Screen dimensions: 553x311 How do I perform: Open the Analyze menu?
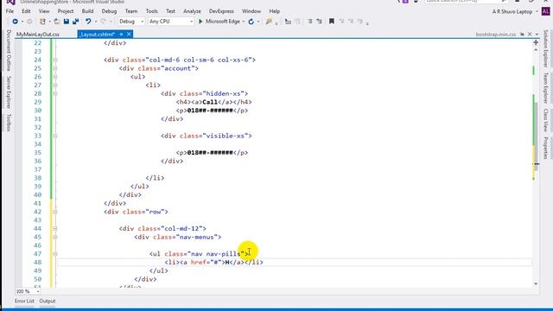click(x=192, y=11)
